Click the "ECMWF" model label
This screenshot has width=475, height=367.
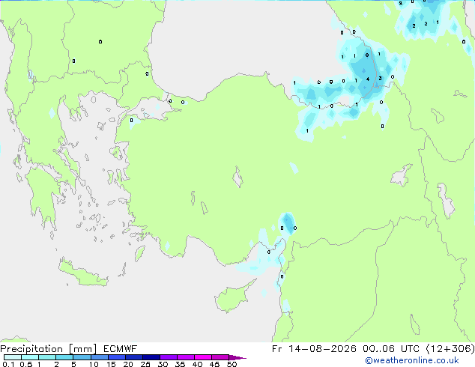121,349
